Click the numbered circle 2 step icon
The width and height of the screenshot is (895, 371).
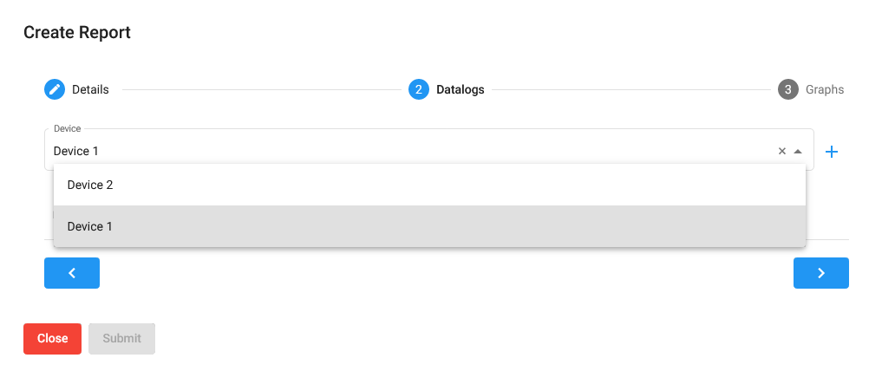[419, 89]
